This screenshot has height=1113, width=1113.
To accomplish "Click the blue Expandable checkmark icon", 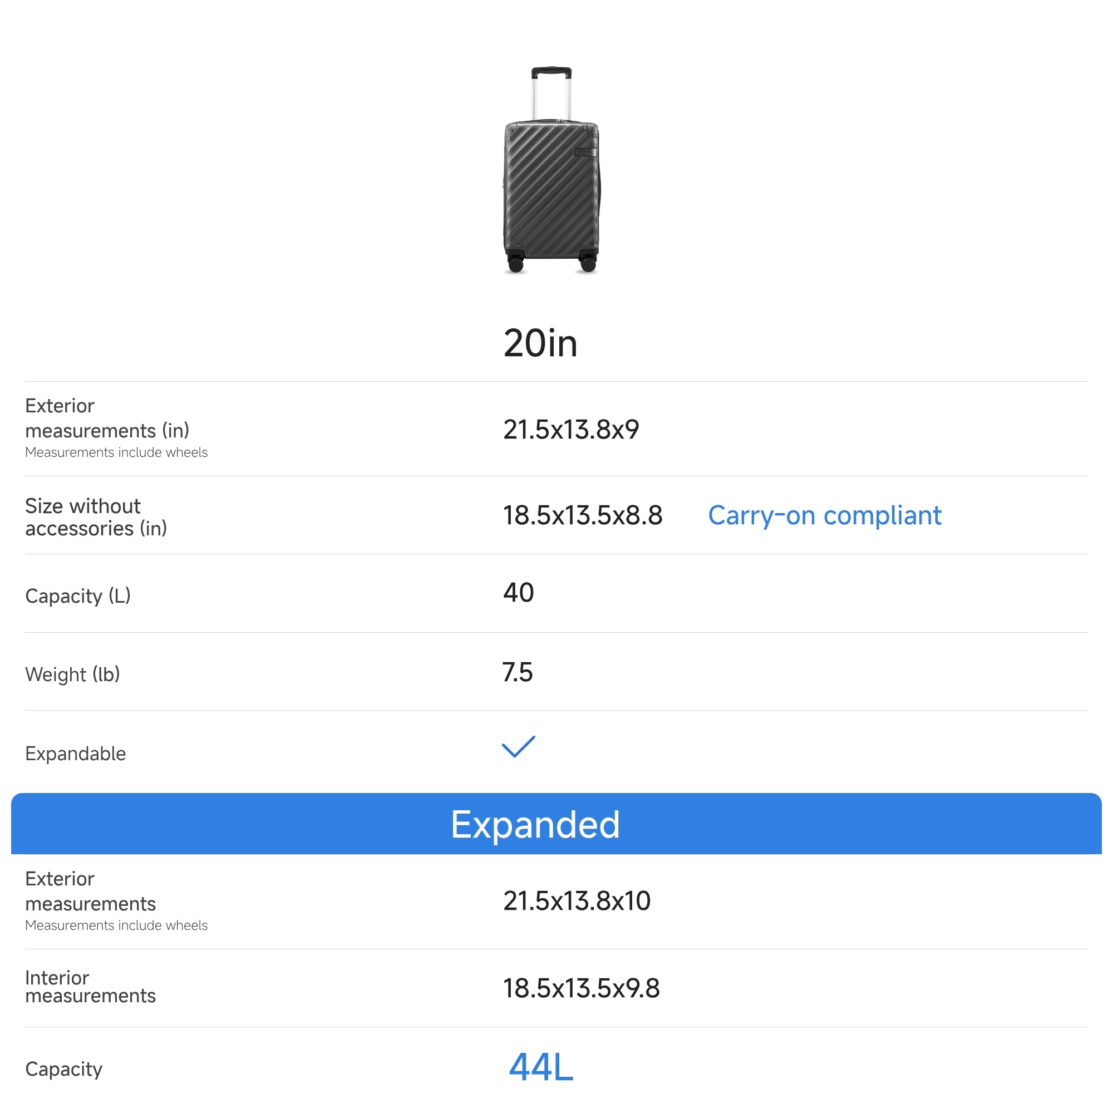I will 518,747.
